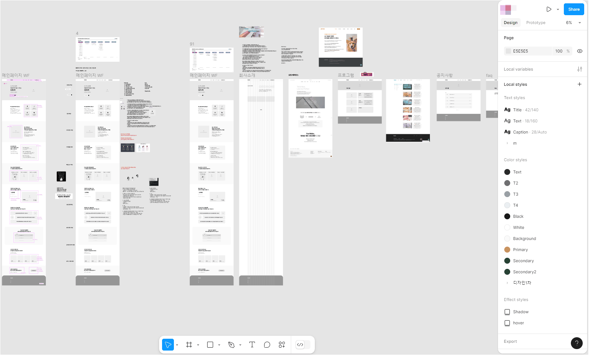Open the 6% zoom dropdown
This screenshot has height=355, width=589.
coord(573,23)
